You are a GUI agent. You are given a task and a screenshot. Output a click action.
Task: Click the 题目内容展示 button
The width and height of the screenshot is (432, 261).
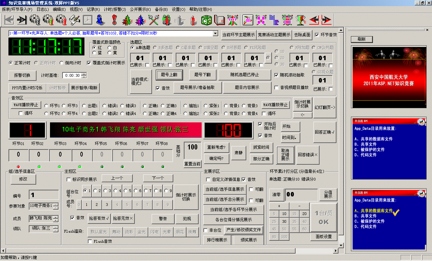click(x=247, y=88)
